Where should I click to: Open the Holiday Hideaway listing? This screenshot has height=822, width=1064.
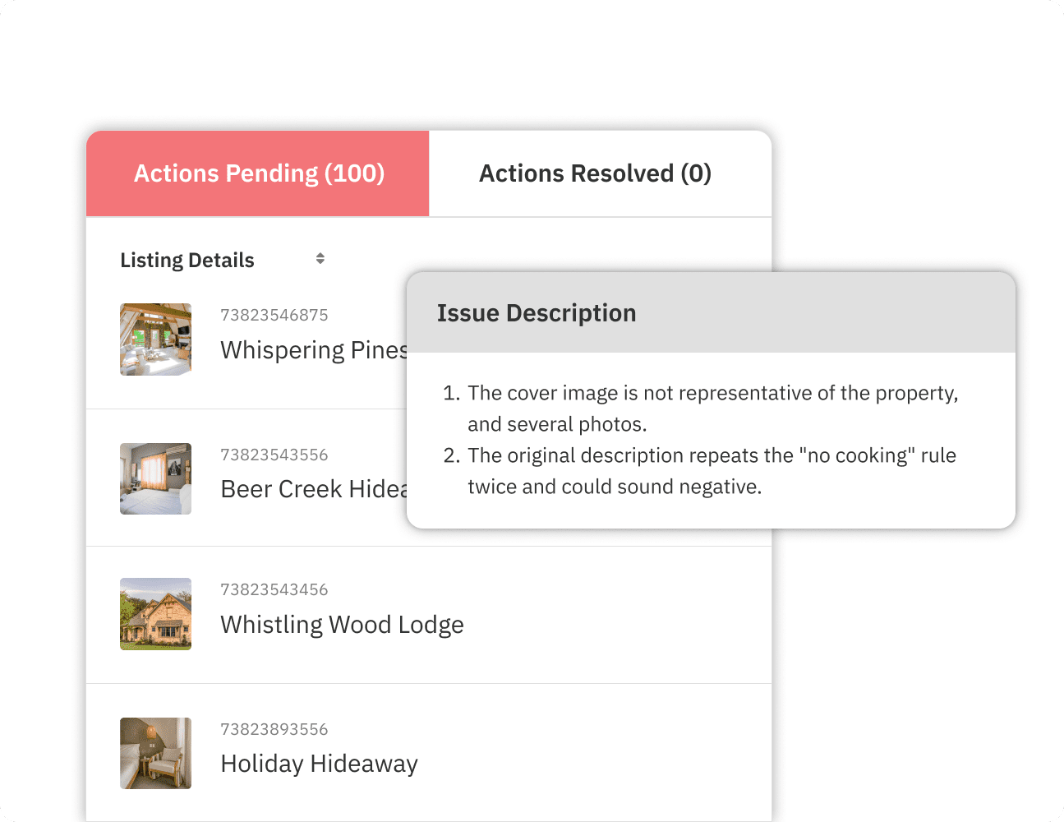(x=319, y=764)
